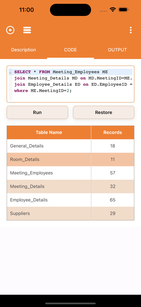Image resolution: width=141 pixels, height=307 pixels.
Task: Click the Records column header
Action: coord(113,132)
